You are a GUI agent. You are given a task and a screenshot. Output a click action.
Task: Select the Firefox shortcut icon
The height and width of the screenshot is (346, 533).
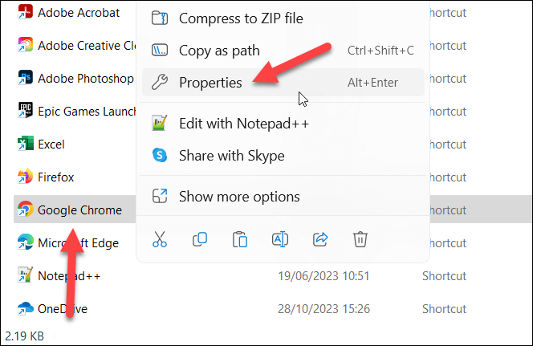[x=25, y=177]
